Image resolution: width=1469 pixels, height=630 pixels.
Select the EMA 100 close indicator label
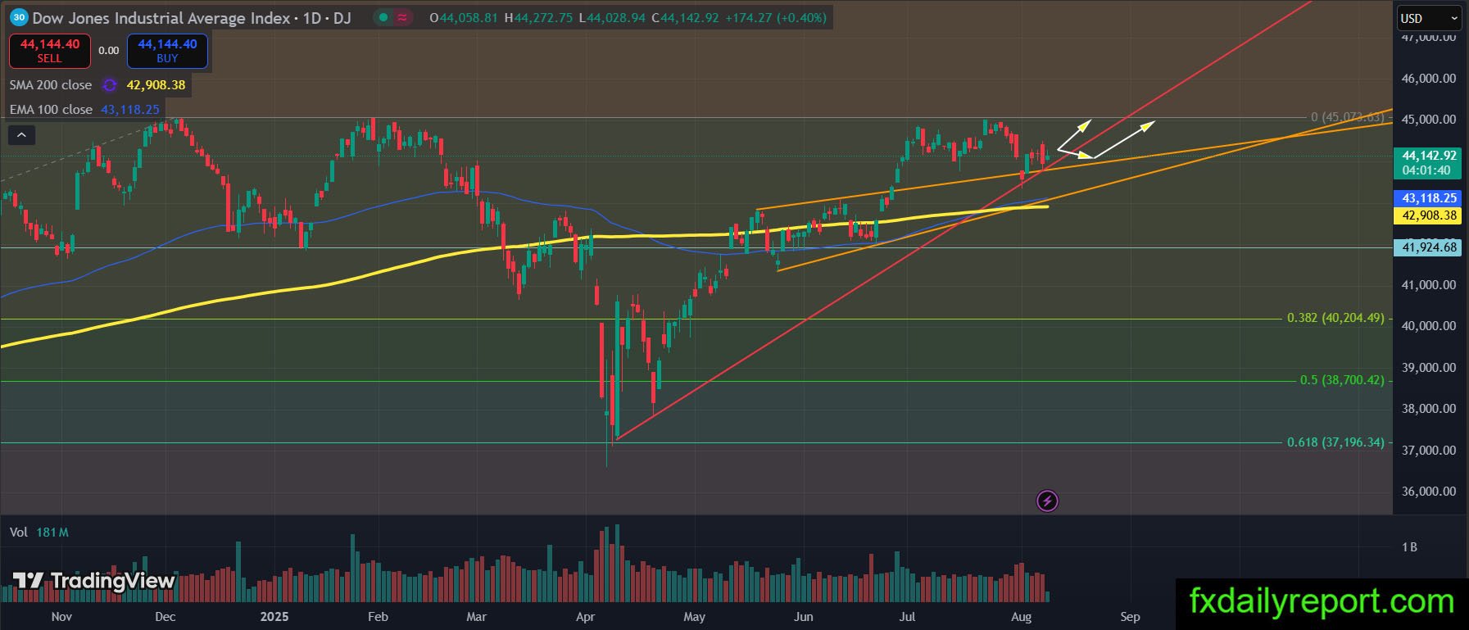pos(51,110)
